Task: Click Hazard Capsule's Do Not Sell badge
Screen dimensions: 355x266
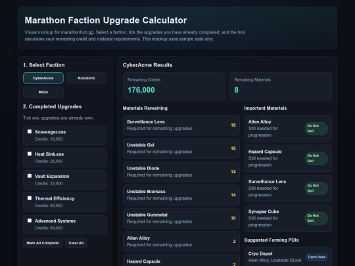Action: point(316,158)
